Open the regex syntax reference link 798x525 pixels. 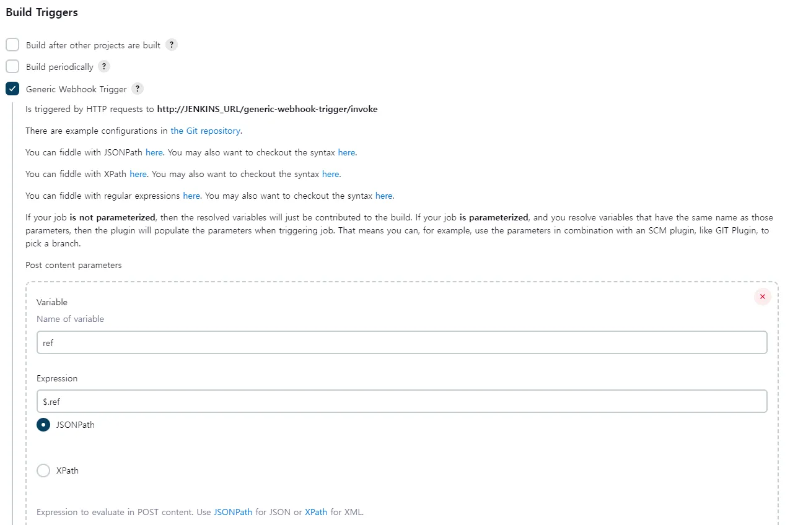[x=383, y=196]
